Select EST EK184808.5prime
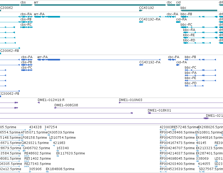 tap(60, 169)
